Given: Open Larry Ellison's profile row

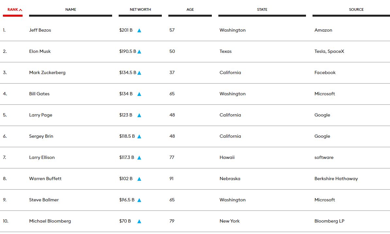Looking at the screenshot, I should coord(195,158).
